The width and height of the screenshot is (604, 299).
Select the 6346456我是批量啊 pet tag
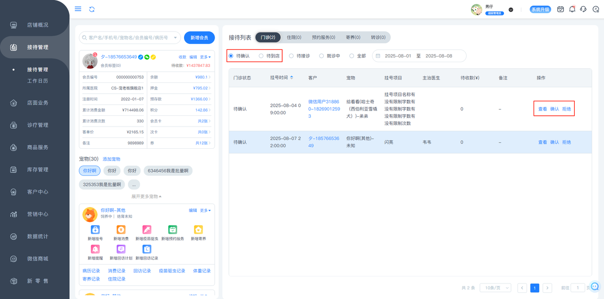[x=168, y=170]
